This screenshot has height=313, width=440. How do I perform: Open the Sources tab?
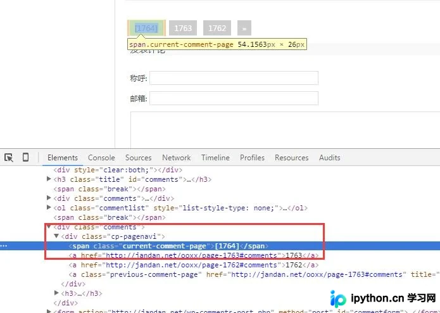point(139,158)
